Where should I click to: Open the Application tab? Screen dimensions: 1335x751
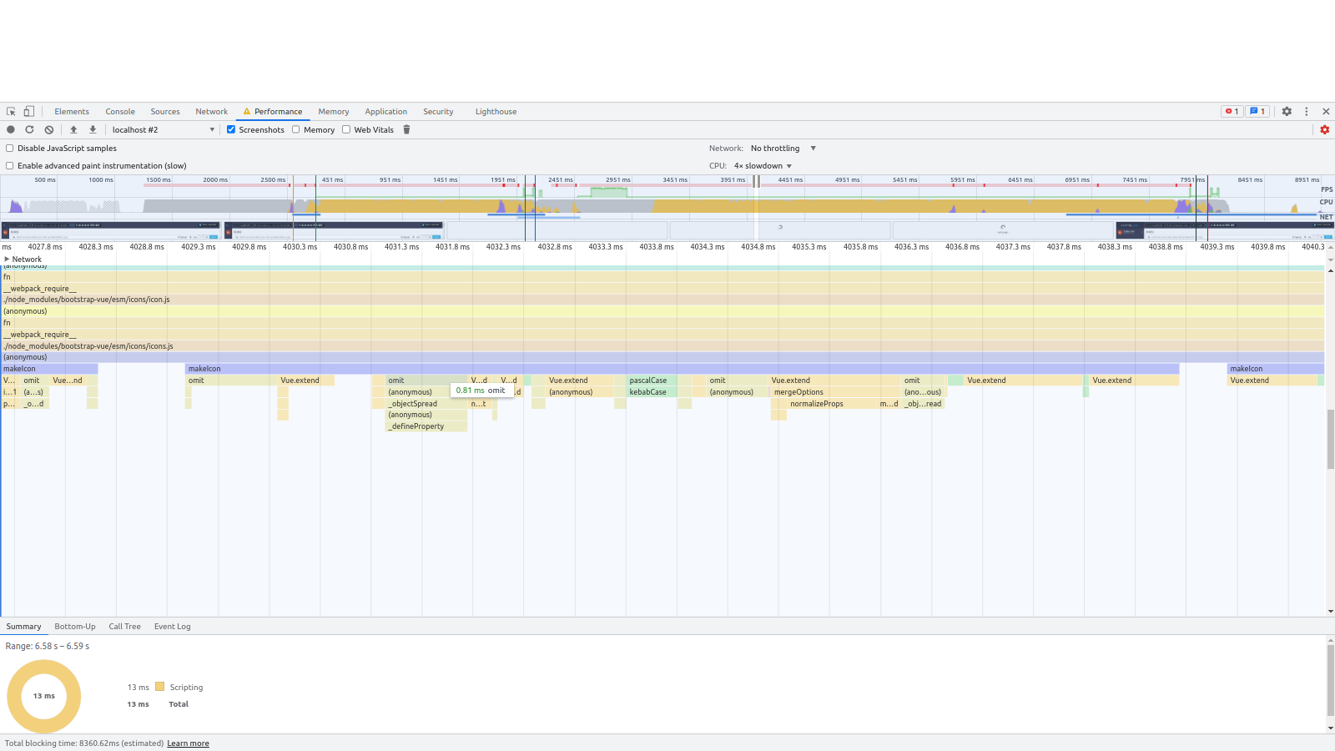386,112
